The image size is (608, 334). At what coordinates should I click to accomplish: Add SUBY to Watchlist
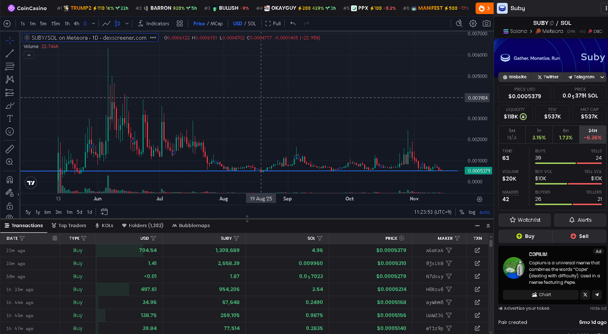[x=525, y=220]
